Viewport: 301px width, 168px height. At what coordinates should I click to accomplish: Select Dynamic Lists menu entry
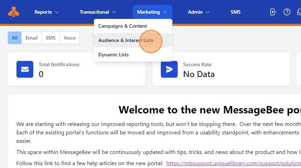(x=133, y=55)
